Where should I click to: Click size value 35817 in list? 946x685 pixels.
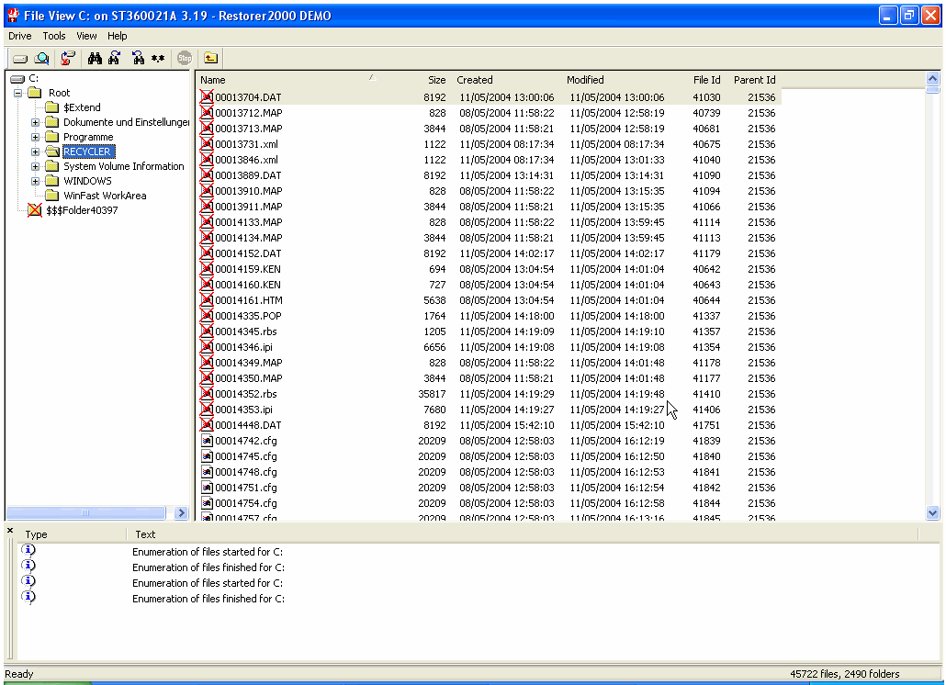432,394
